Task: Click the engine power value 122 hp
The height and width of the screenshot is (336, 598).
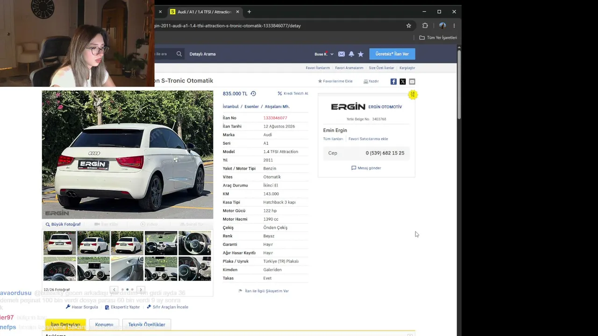Action: pyautogui.click(x=270, y=210)
